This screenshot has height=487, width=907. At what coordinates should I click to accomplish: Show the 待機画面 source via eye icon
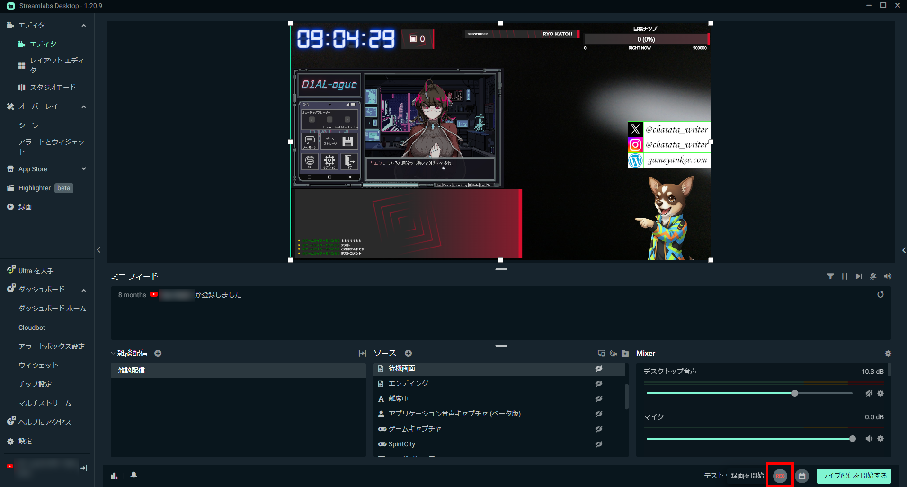[599, 368]
